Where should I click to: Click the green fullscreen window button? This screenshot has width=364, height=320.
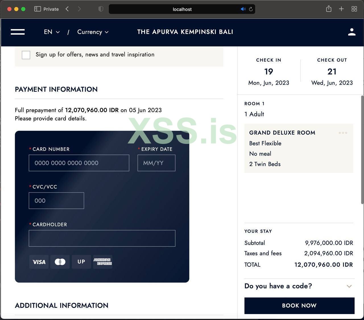(23, 9)
